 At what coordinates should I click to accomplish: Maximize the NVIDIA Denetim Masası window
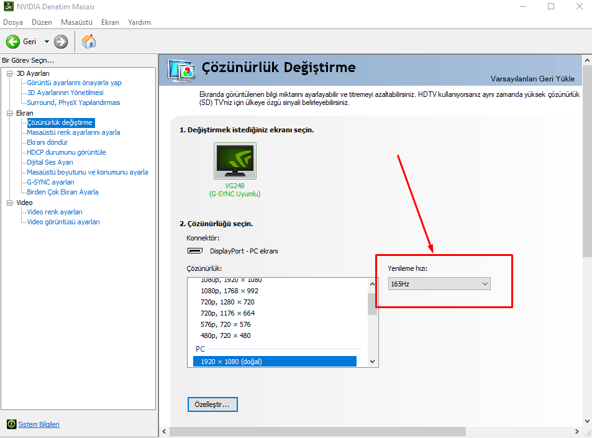[x=551, y=6]
